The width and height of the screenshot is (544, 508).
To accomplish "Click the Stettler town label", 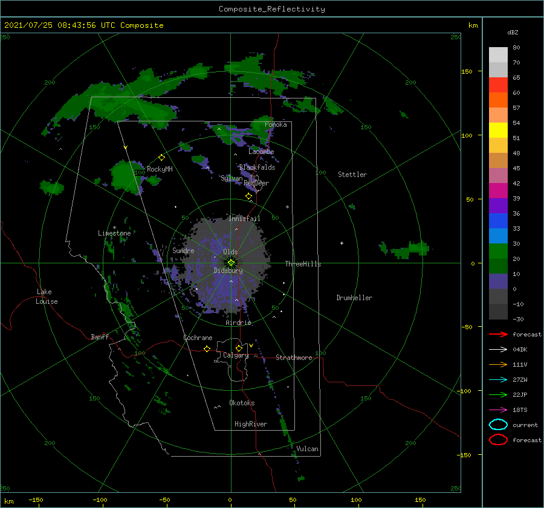I will 352,175.
